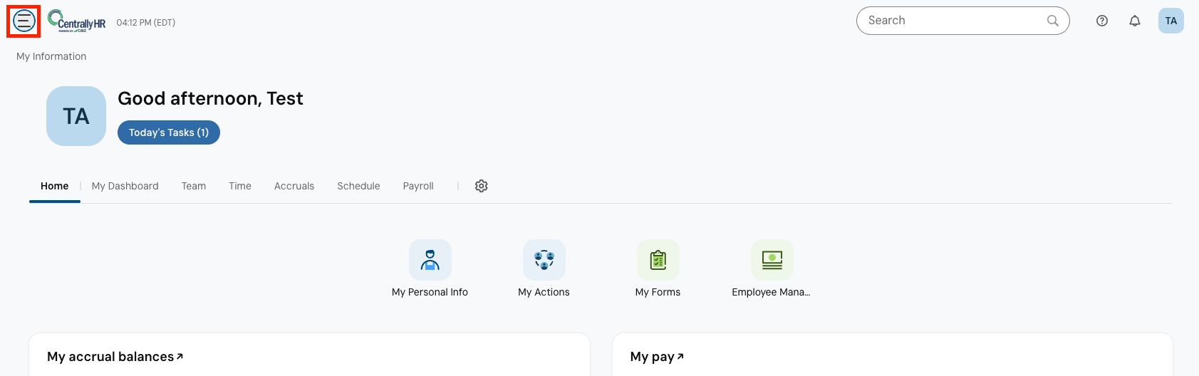Viewport: 1199px width, 376px height.
Task: Open the My Actions icon
Action: click(544, 260)
